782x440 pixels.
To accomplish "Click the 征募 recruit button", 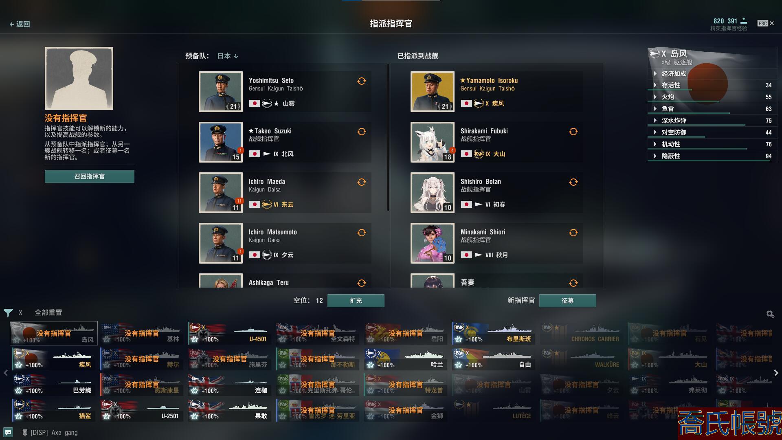I will coord(567,301).
